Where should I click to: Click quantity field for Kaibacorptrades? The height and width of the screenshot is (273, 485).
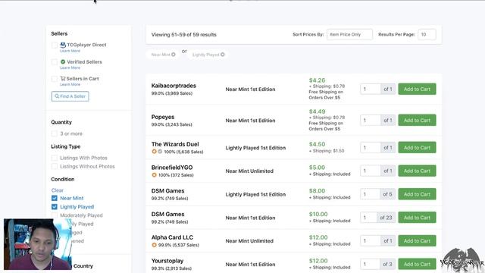371,89
